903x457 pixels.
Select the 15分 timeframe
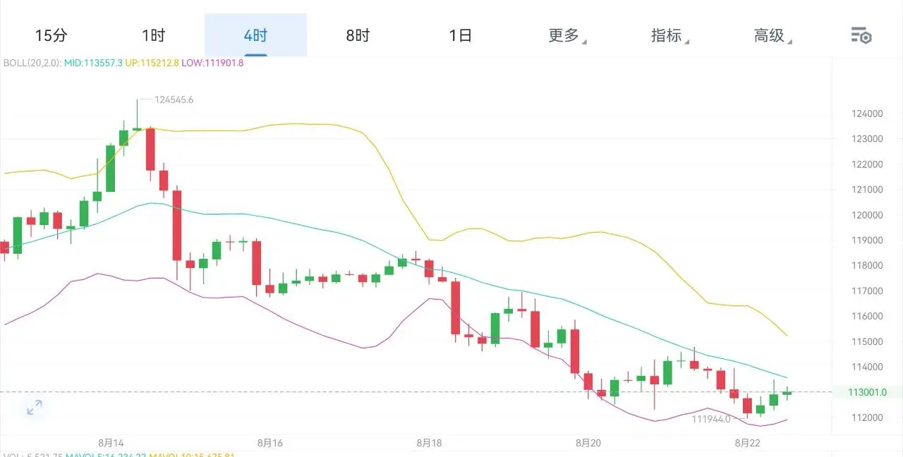[51, 35]
